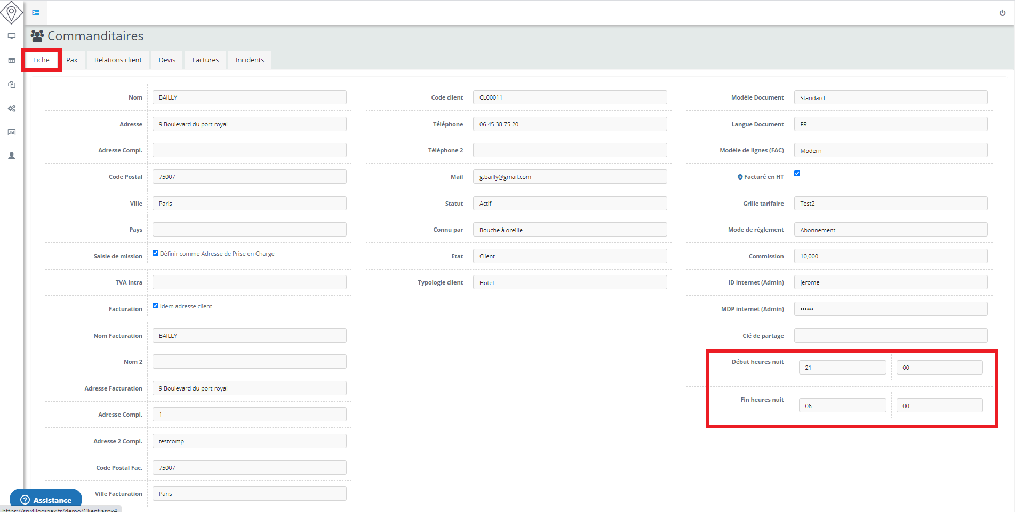Open the bar chart statistics icon
This screenshot has height=512, width=1015.
(x=11, y=132)
